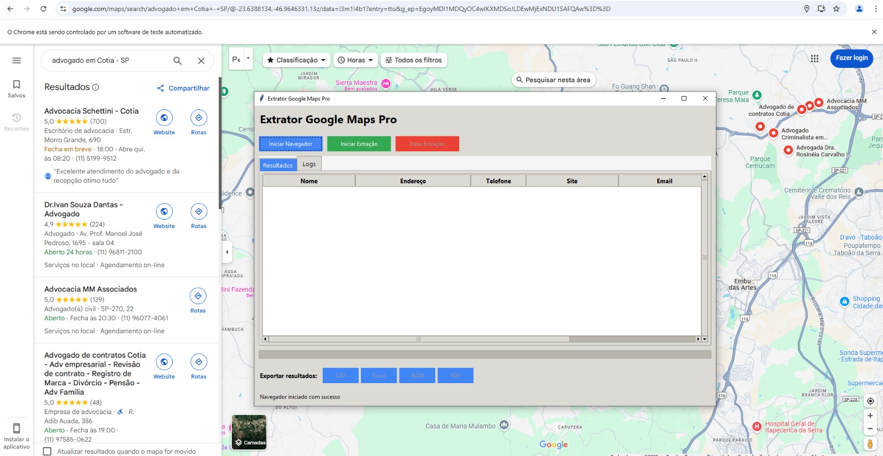883x456 pixels.
Task: Click the Site column header
Action: [572, 181]
